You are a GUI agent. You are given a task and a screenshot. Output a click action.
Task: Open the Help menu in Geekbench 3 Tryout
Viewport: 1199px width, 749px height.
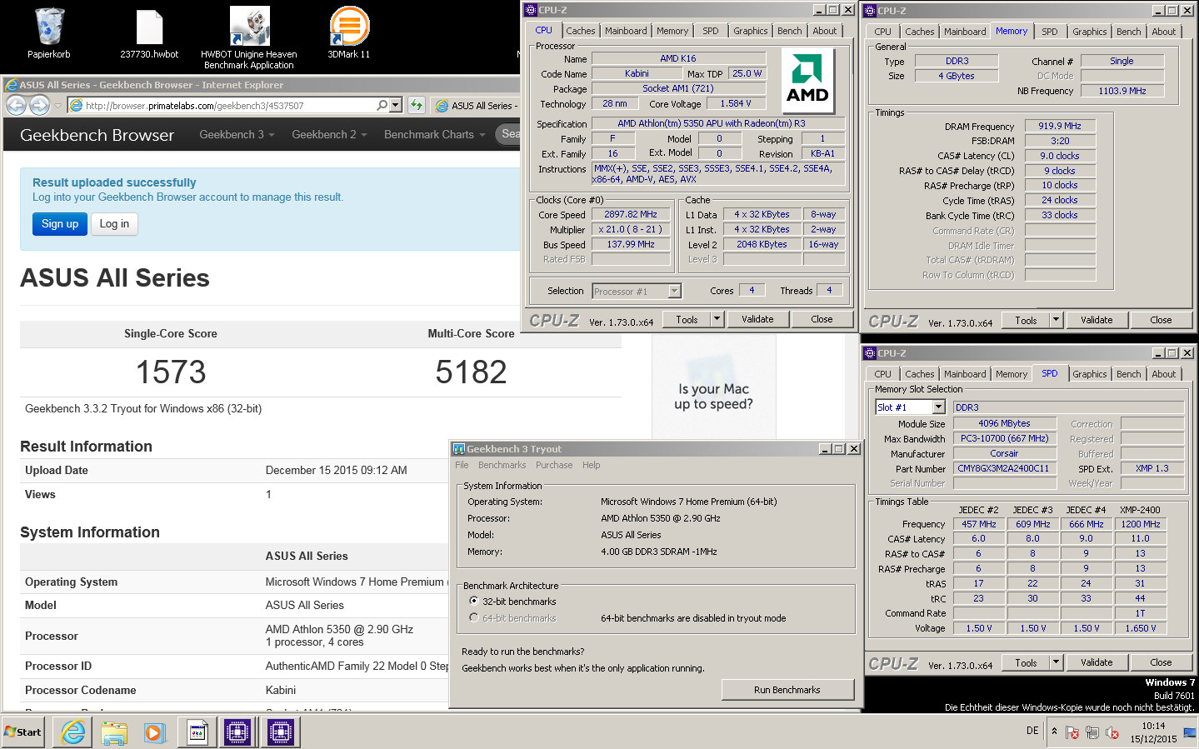coord(591,465)
